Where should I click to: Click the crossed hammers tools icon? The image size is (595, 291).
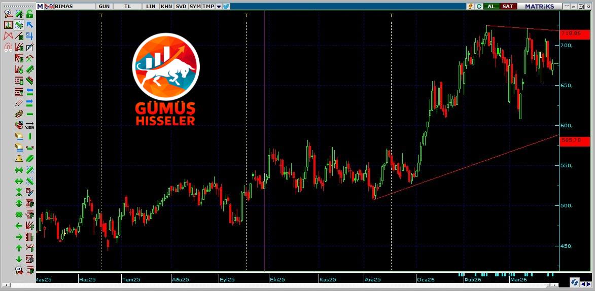pyautogui.click(x=29, y=58)
